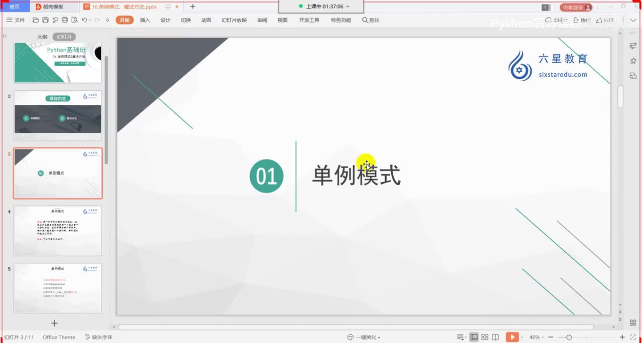642x343 pixels.
Task: Click the plus icon to add new slide
Action: (x=55, y=323)
